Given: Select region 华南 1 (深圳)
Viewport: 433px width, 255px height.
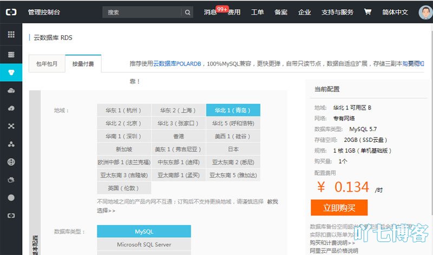Looking at the screenshot, I should point(124,136).
